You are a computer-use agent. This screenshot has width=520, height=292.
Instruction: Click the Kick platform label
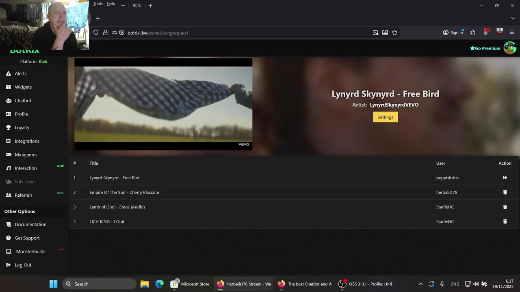coord(43,62)
